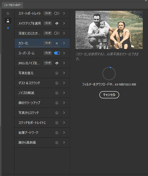The image size is (148, 176).
Task: Select the ニューラルフィルター panel tab
Action: click(12, 5)
